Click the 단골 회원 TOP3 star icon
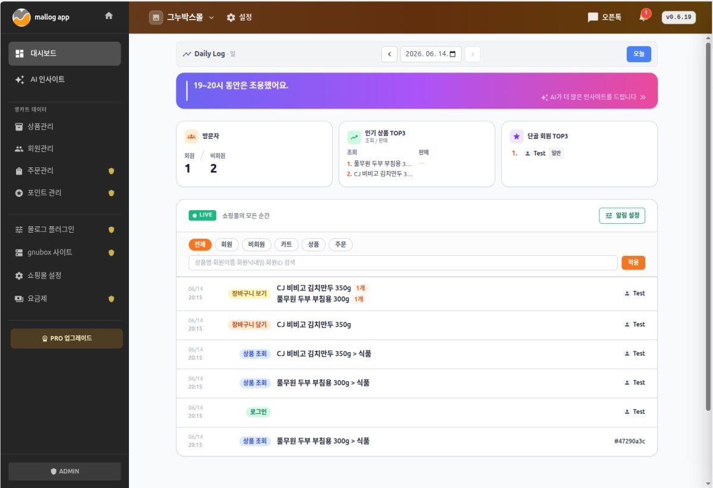 [x=517, y=137]
